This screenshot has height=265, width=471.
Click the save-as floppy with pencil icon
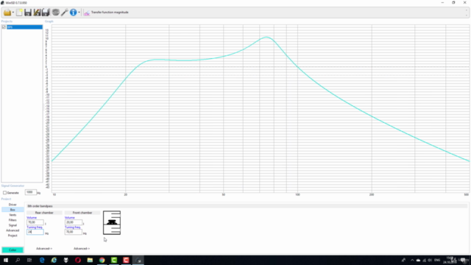(x=37, y=13)
